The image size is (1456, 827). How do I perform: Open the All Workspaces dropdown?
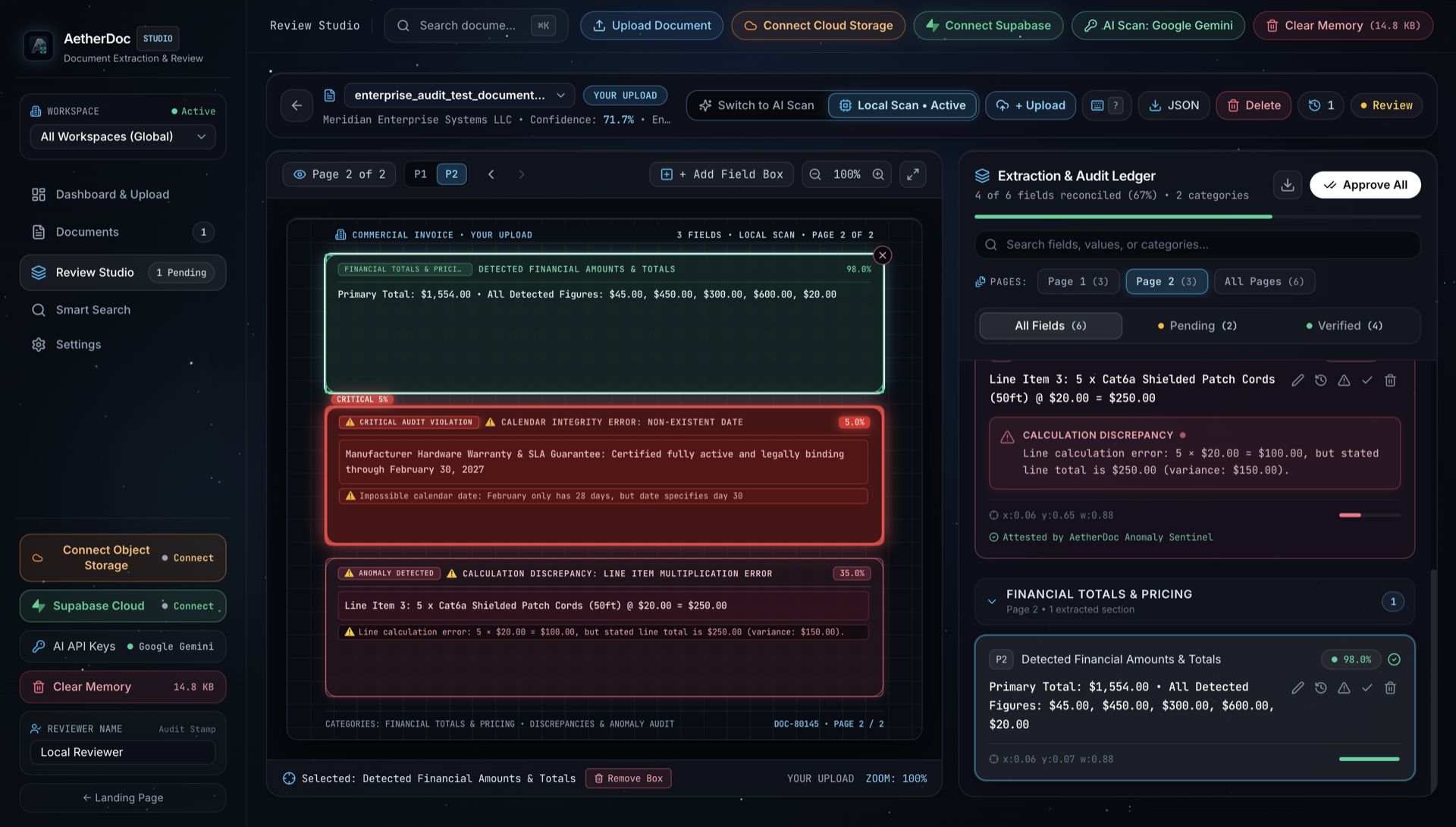point(123,136)
